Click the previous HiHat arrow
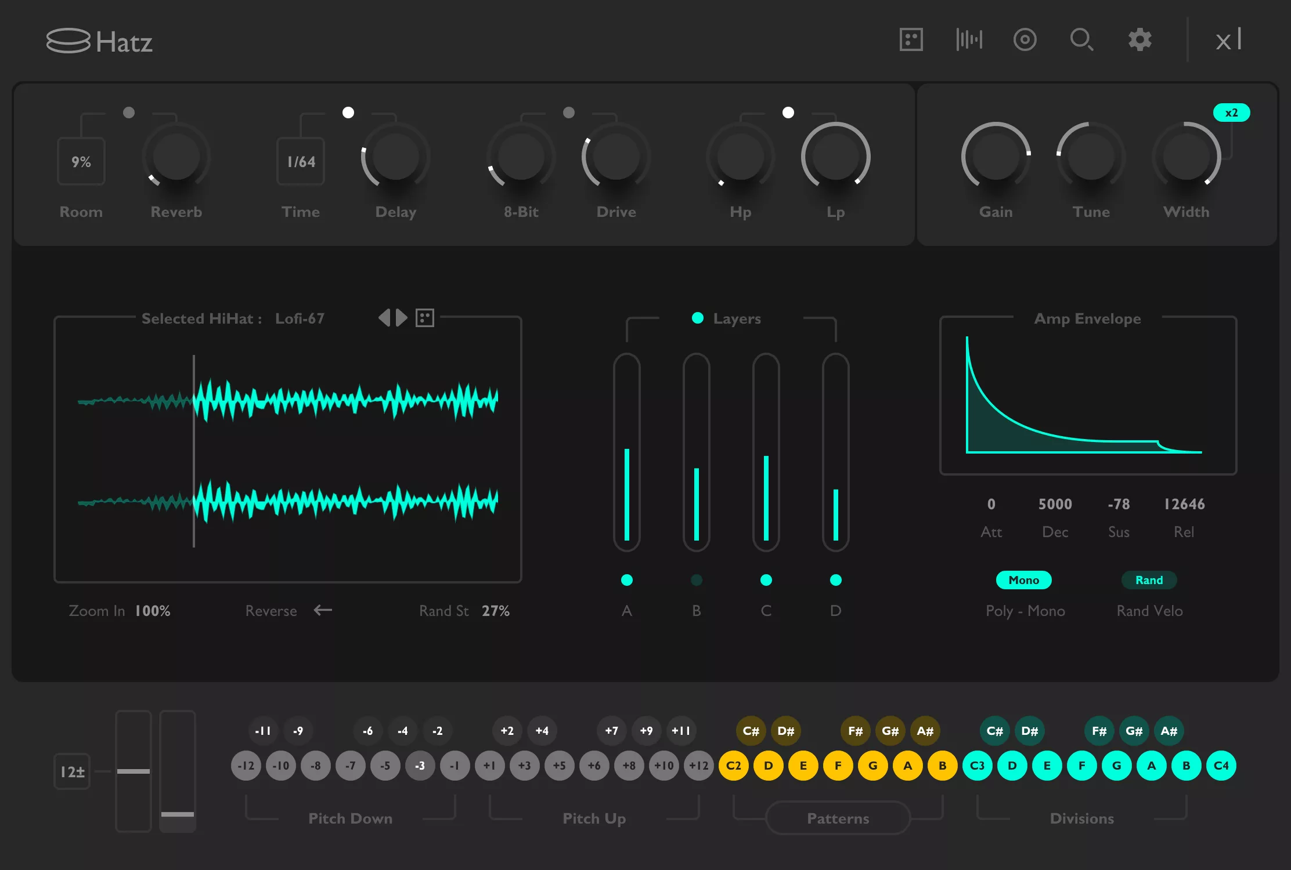This screenshot has width=1291, height=870. 385,317
